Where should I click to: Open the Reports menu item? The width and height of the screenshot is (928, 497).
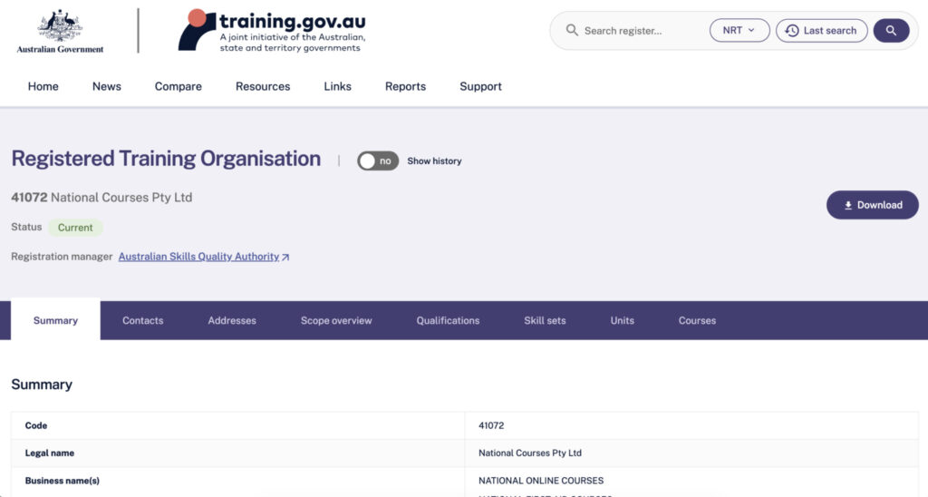pos(405,86)
